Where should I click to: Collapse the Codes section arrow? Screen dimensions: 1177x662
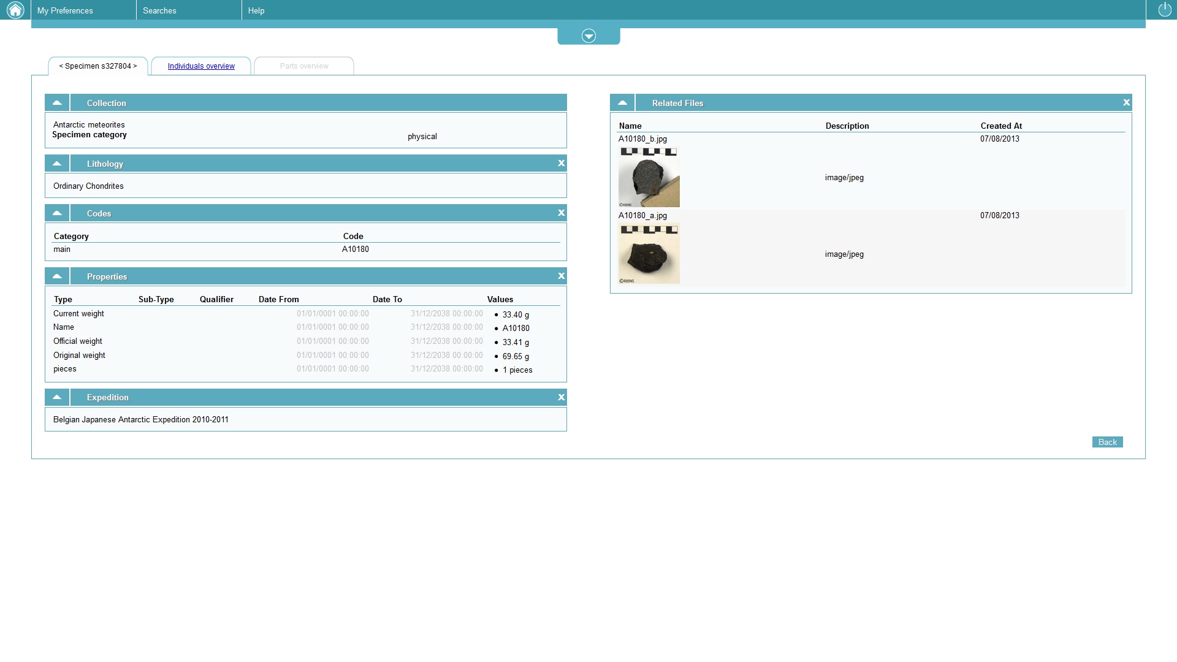coord(57,213)
